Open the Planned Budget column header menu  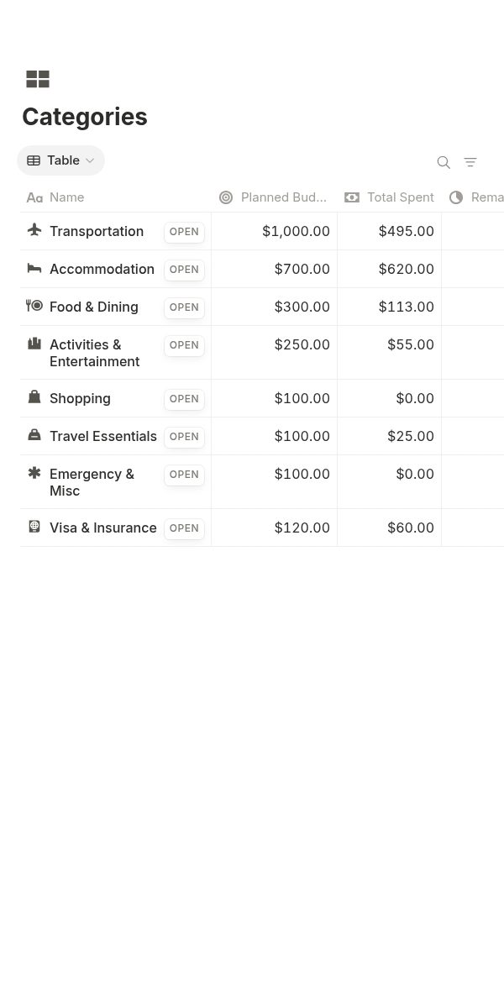click(x=274, y=197)
